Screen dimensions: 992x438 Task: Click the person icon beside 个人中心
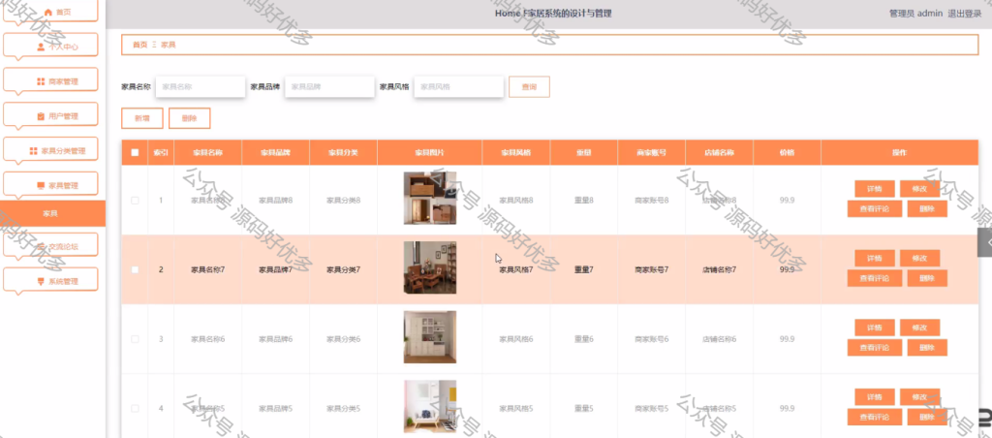pyautogui.click(x=41, y=47)
